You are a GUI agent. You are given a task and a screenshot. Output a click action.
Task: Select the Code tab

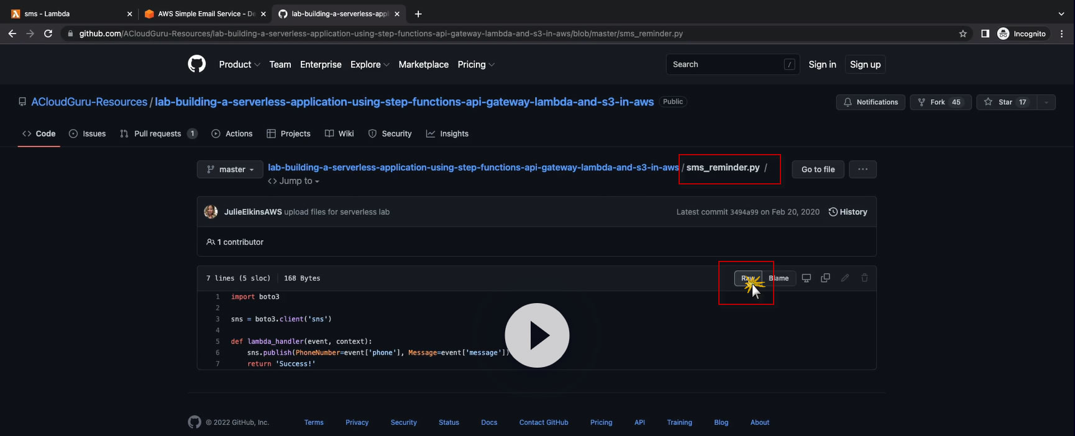(x=39, y=134)
